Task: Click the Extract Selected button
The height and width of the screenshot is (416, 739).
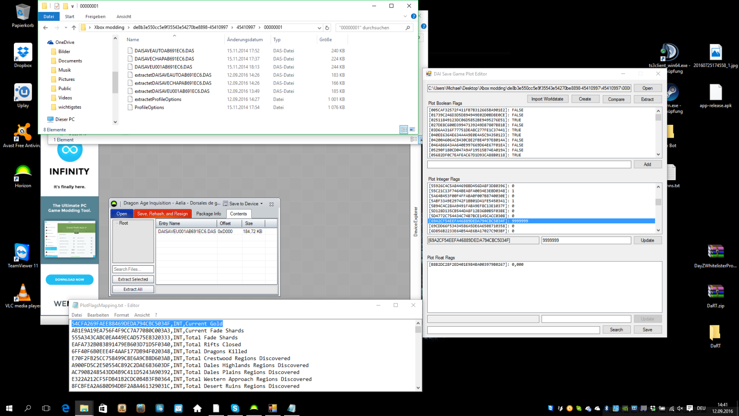Action: pyautogui.click(x=133, y=279)
